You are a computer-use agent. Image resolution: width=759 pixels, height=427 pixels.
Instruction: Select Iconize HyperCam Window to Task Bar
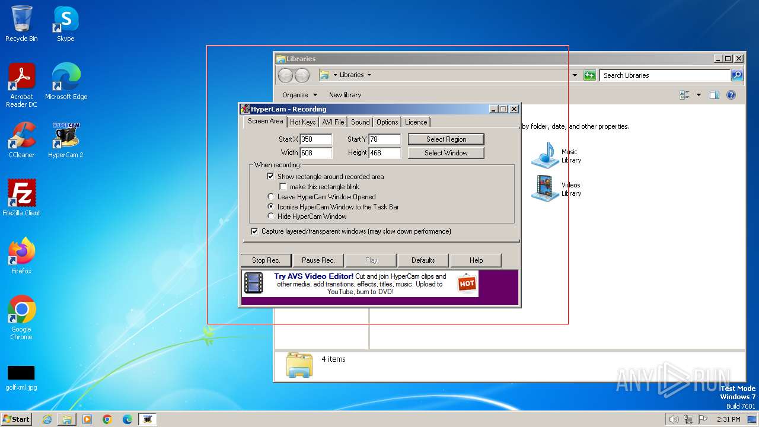271,207
